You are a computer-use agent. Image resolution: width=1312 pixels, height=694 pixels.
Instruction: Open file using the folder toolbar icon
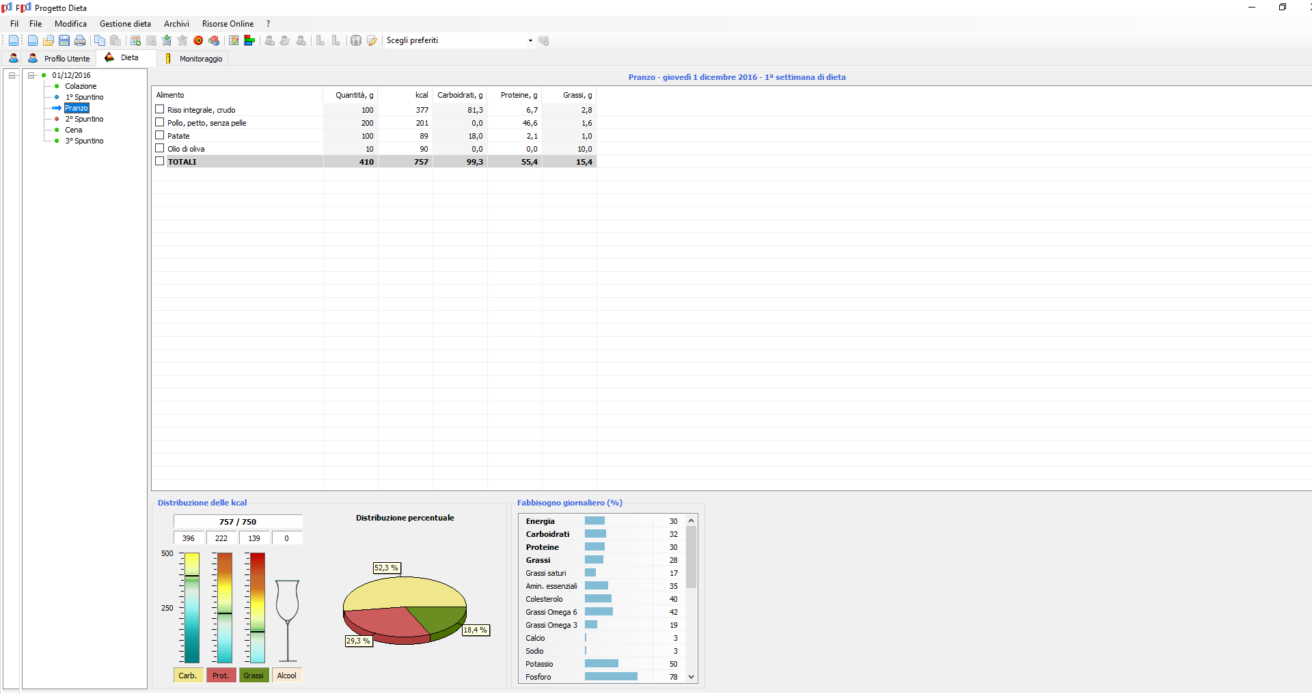click(x=49, y=41)
